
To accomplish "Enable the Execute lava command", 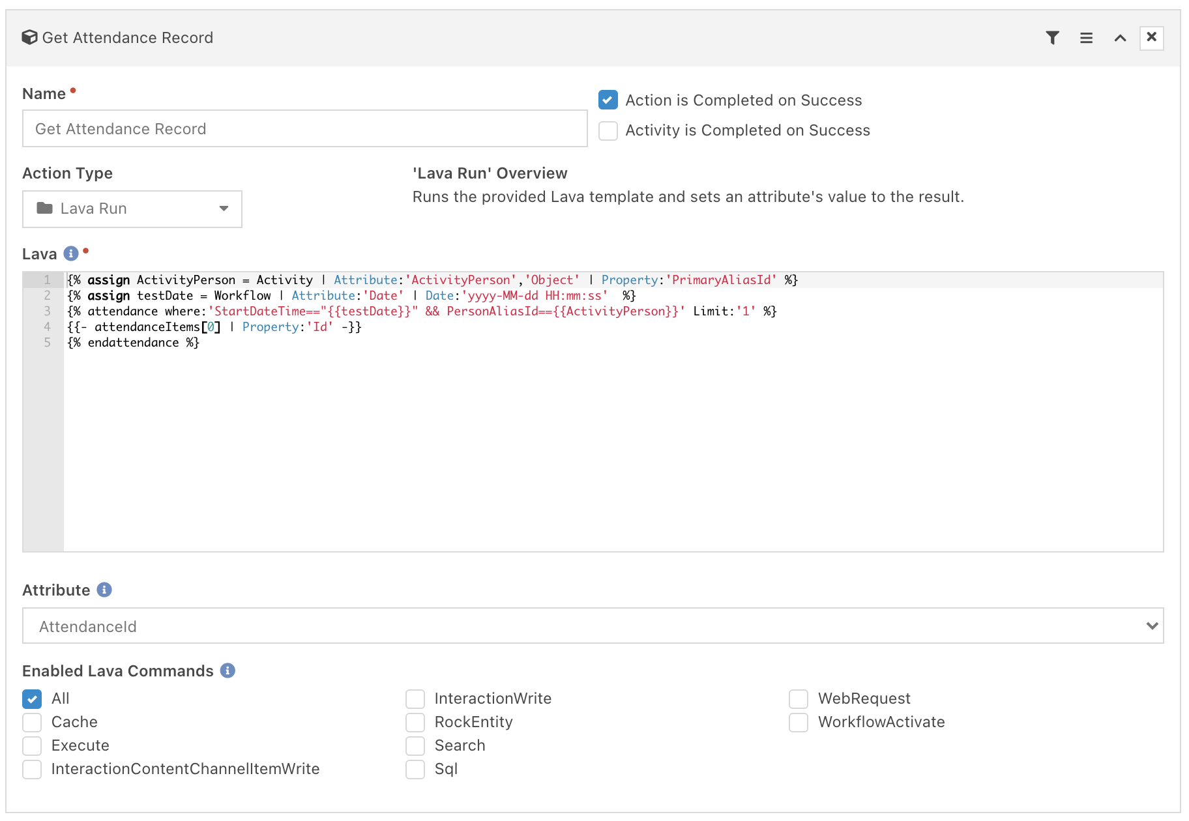I will 32,745.
